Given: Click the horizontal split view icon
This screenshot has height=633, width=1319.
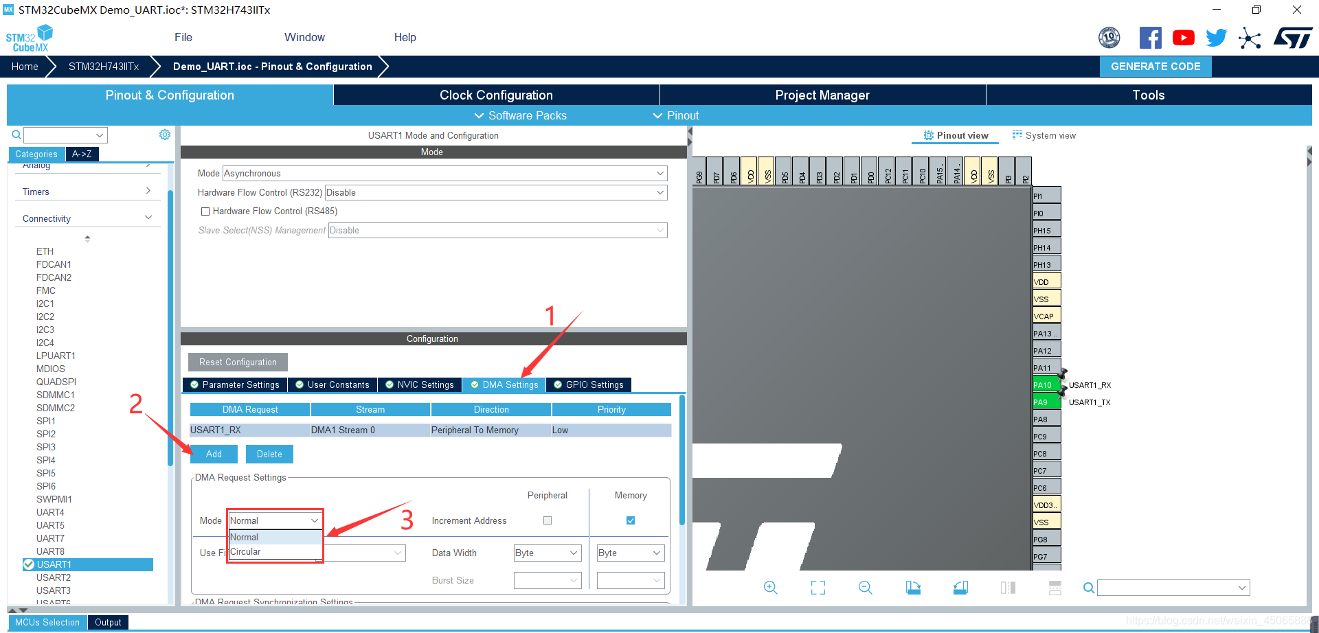Looking at the screenshot, I should pyautogui.click(x=1055, y=588).
